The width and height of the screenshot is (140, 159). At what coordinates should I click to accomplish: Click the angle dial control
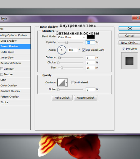(x=62, y=50)
